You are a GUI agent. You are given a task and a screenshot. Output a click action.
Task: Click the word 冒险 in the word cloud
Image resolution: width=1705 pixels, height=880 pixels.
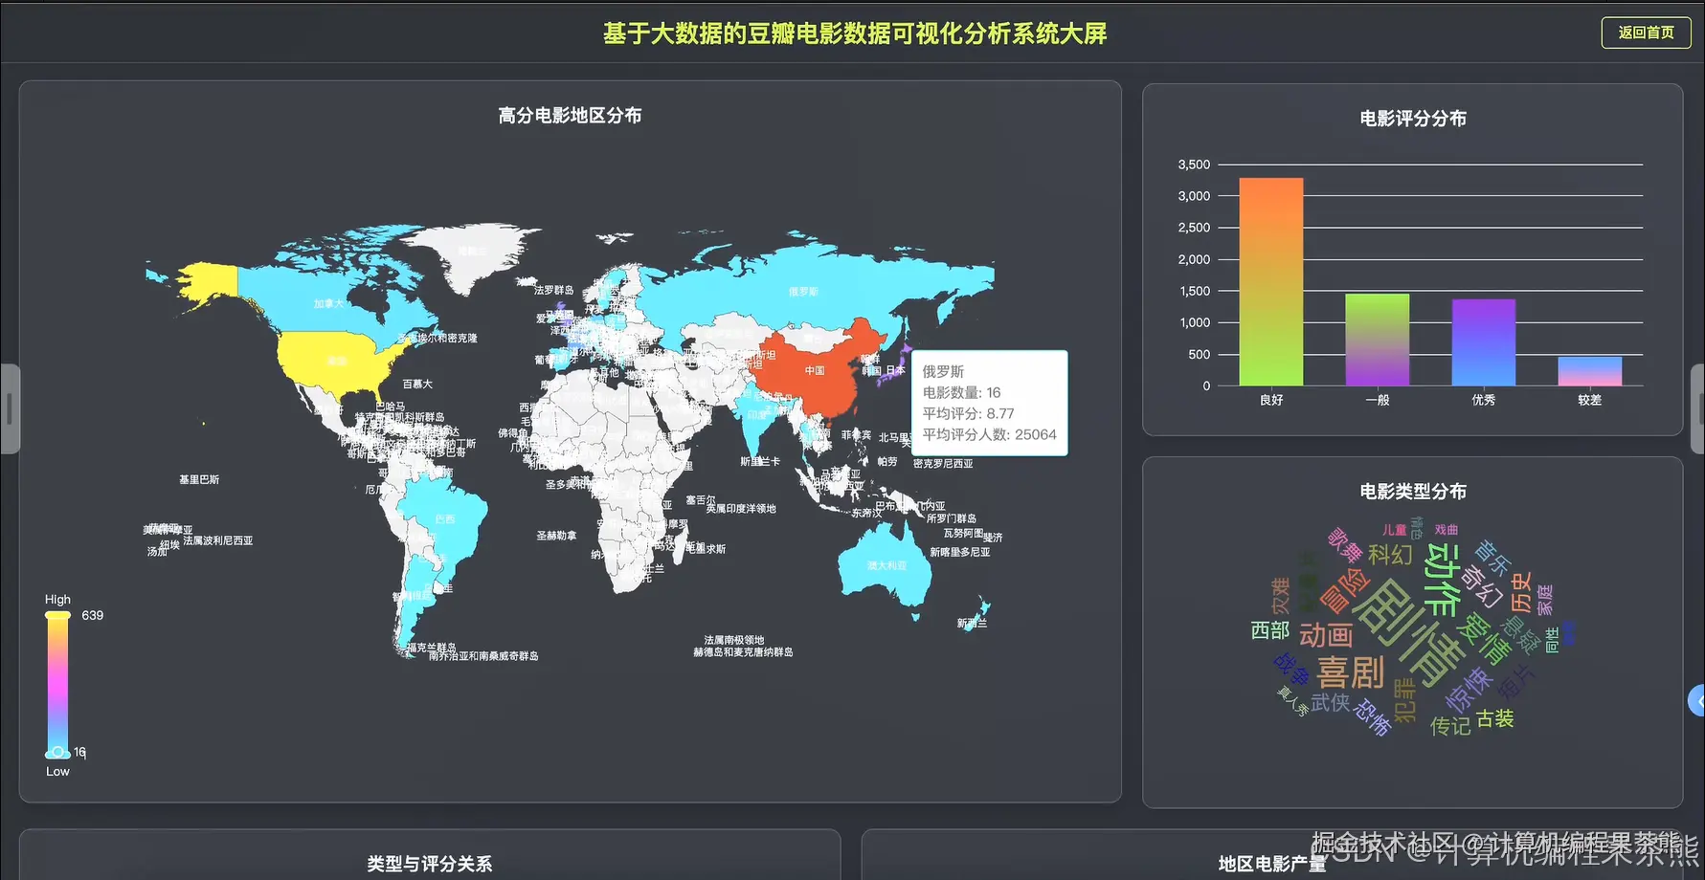[x=1345, y=589]
